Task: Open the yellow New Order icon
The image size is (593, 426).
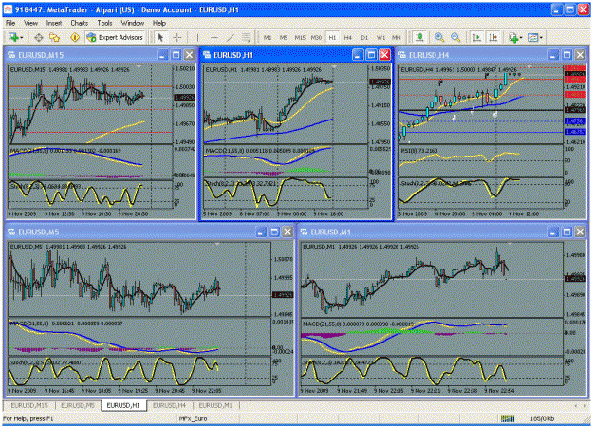Action: [75, 37]
